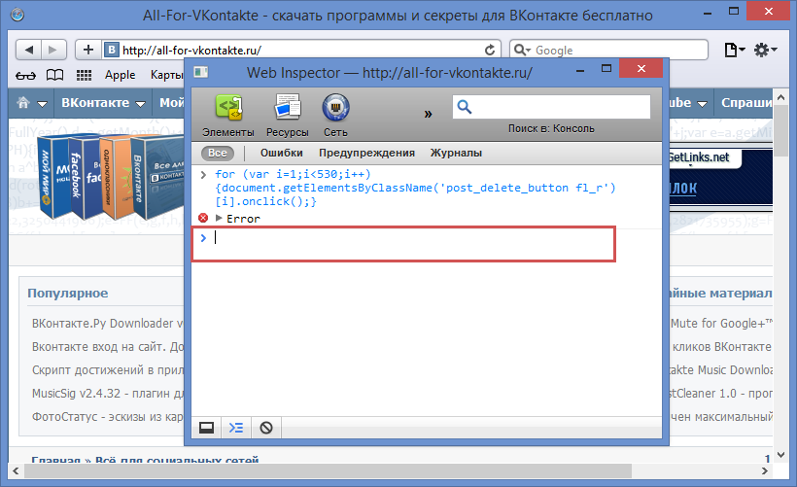Open the Reading List glasses icon
This screenshot has height=487, width=797.
[x=25, y=75]
